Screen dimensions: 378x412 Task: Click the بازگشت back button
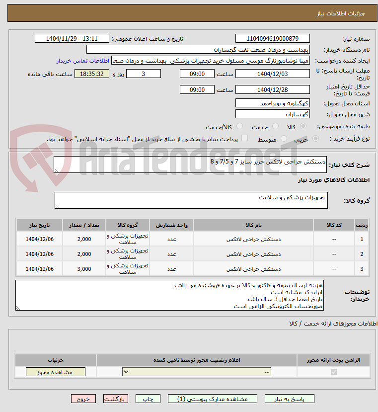click(116, 399)
